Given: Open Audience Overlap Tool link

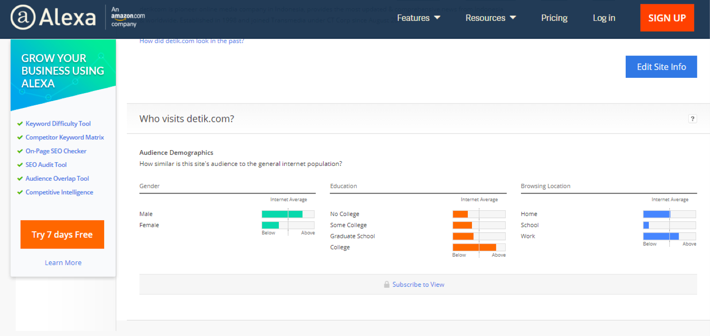Looking at the screenshot, I should tap(57, 178).
